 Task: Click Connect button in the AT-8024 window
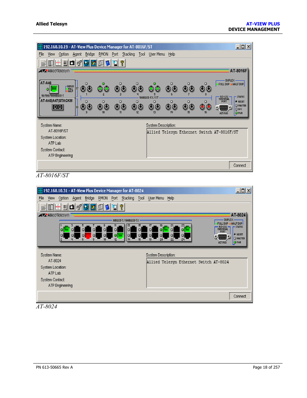tap(240, 296)
